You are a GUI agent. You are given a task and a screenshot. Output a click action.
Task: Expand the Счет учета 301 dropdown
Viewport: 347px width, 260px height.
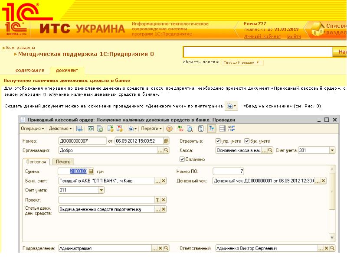click(332, 150)
